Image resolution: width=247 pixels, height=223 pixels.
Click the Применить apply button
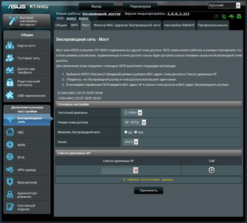tap(148, 190)
